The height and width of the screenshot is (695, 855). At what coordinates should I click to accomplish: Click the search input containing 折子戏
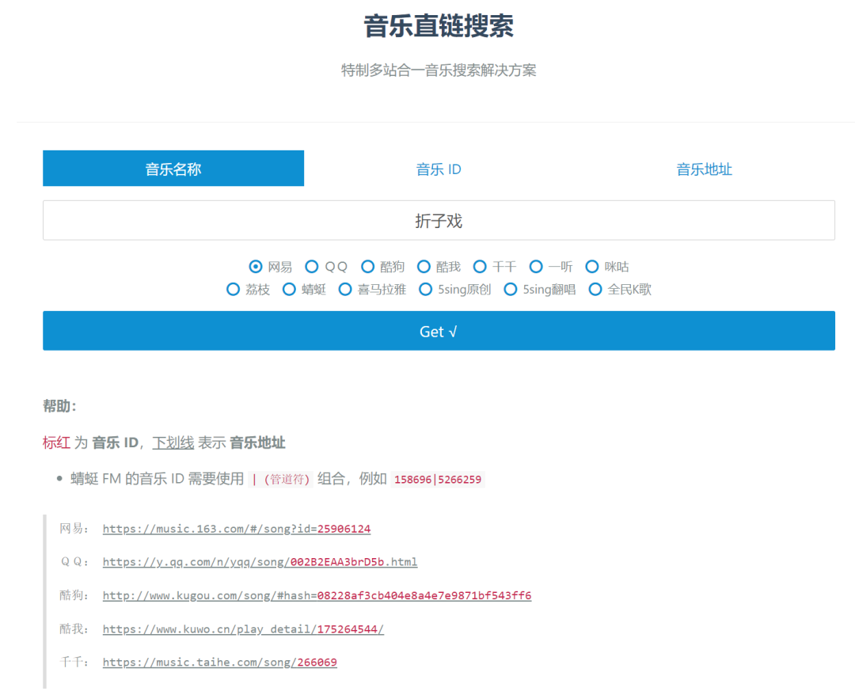coord(438,221)
